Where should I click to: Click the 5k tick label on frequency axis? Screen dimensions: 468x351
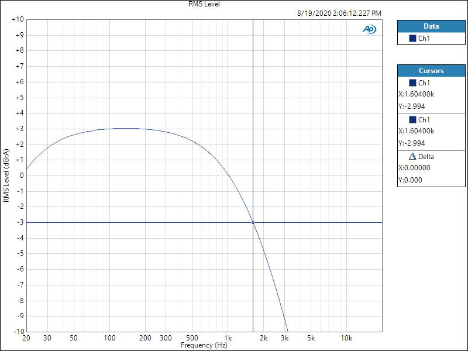tap(311, 338)
